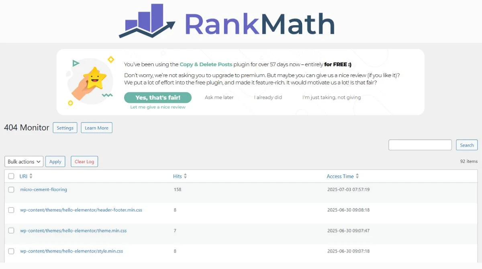482x269 pixels.
Task: Open the theme.min.css URI link
Action: click(x=74, y=230)
